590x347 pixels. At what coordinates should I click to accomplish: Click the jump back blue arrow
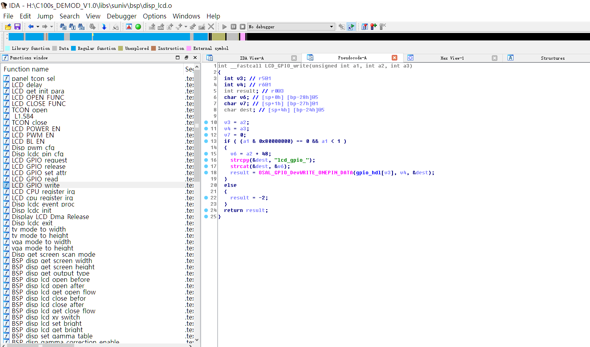coord(31,27)
